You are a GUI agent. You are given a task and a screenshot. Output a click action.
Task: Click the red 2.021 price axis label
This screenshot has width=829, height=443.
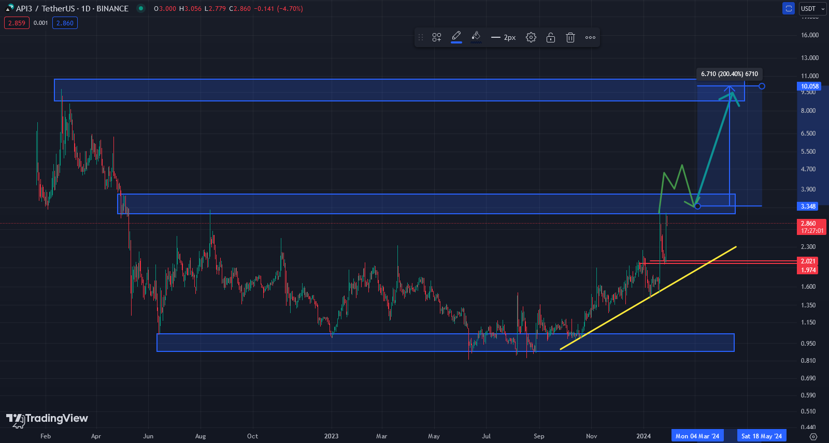click(808, 261)
